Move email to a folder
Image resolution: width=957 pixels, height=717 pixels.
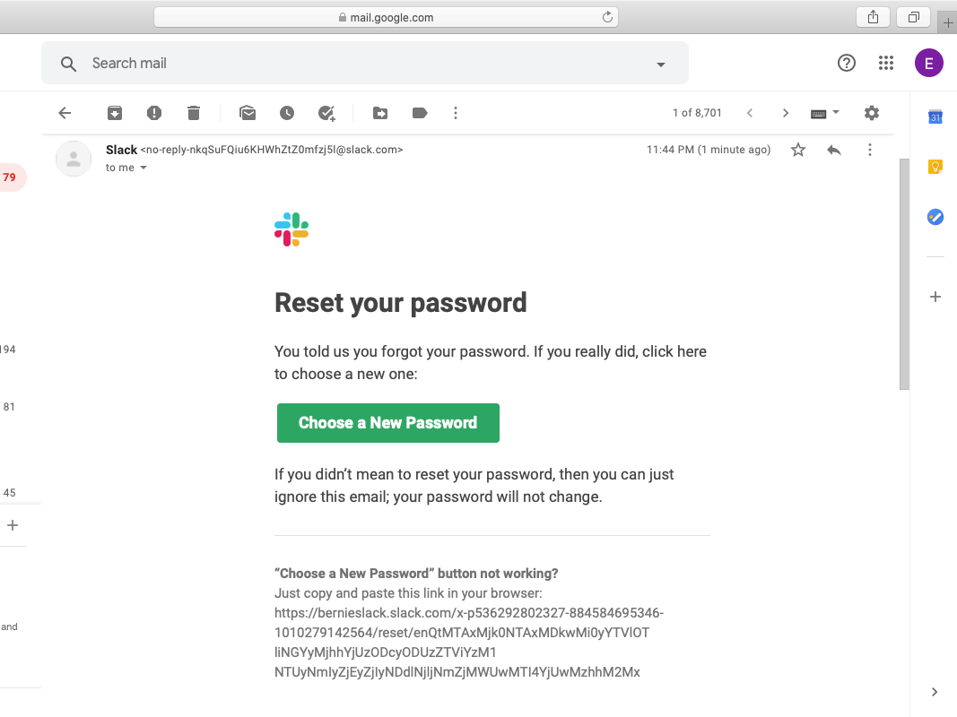coord(380,113)
